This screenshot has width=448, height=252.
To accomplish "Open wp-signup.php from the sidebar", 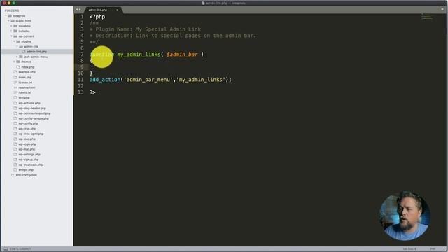I will pos(28,160).
